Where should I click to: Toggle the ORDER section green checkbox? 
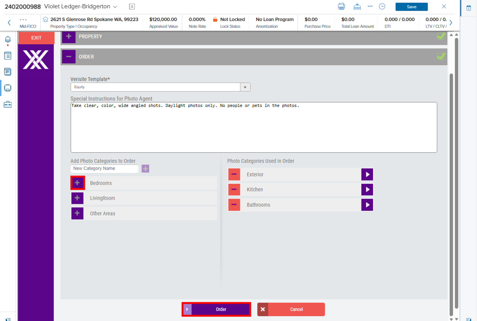(x=441, y=56)
